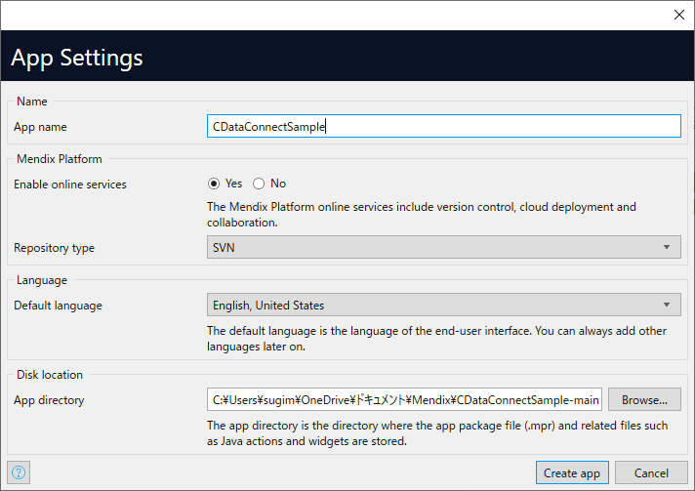695x491 pixels.
Task: Click the Enable online services label
Action: tap(70, 184)
